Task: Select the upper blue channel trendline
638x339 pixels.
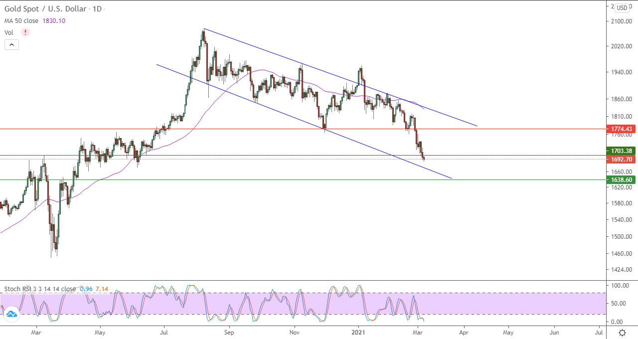Action: 340,77
